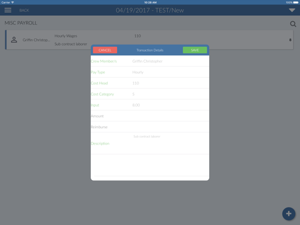
Task: Click the Wi-Fi icon in status bar
Action: point(12,2)
